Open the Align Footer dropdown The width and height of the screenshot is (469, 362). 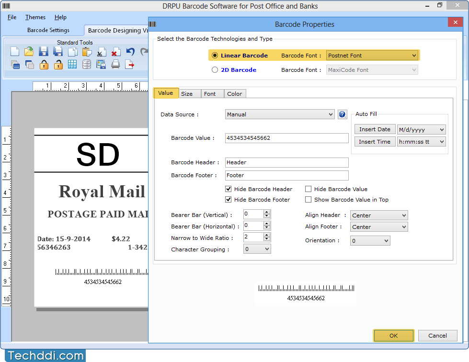click(379, 226)
